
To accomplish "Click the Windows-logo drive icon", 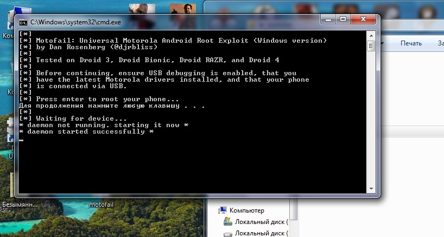I will [x=227, y=221].
